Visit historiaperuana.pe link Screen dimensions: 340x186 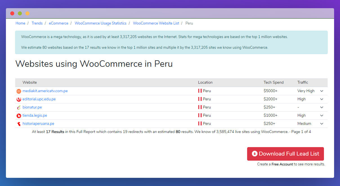click(x=38, y=123)
